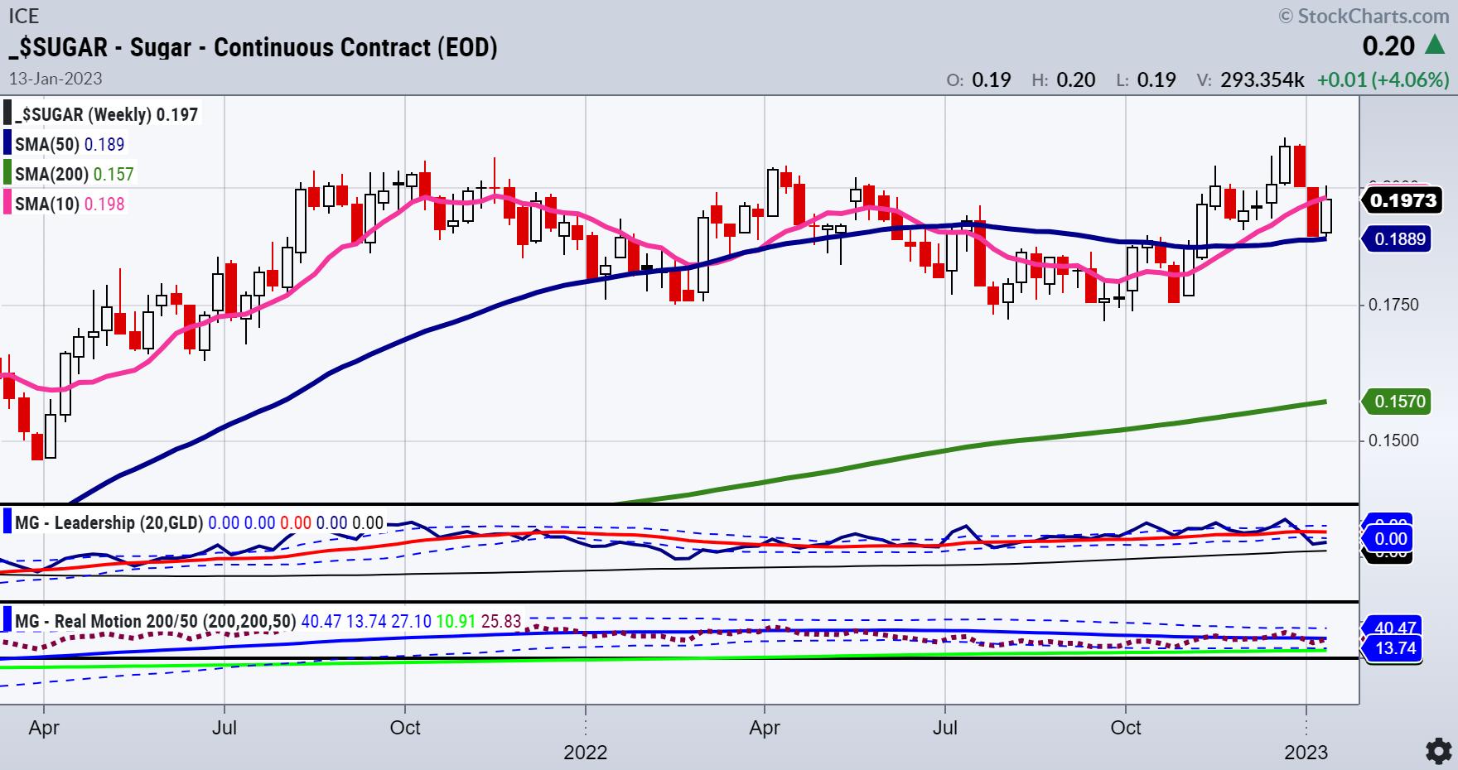Click the SMA(200) green legend swatch
Image resolution: width=1458 pixels, height=770 pixels.
(7, 174)
